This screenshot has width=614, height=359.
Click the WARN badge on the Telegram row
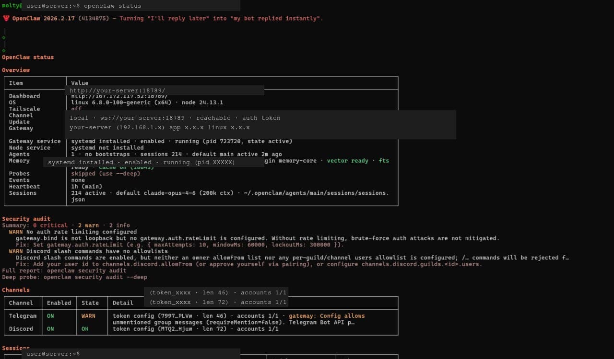88,316
